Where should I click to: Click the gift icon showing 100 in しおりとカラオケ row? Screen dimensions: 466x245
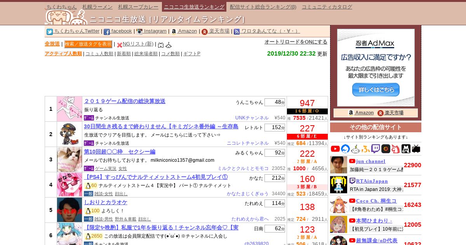coord(92,211)
